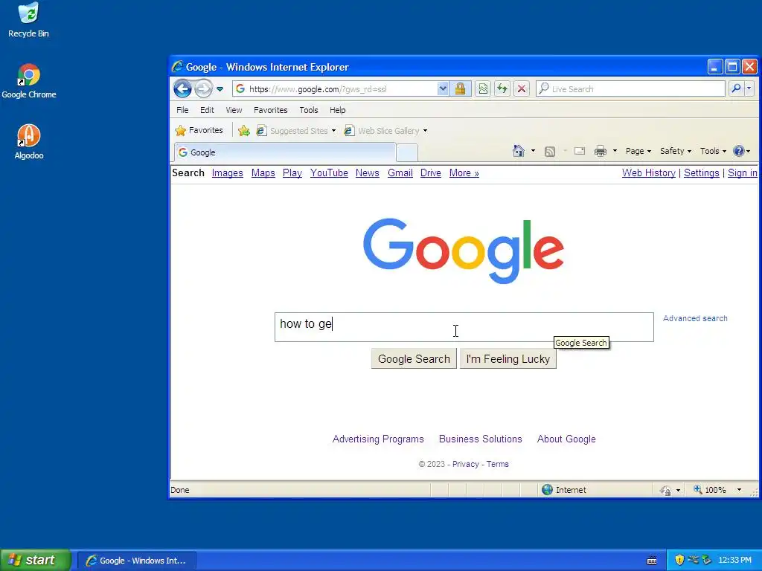Select the Google browser tab

click(285, 152)
